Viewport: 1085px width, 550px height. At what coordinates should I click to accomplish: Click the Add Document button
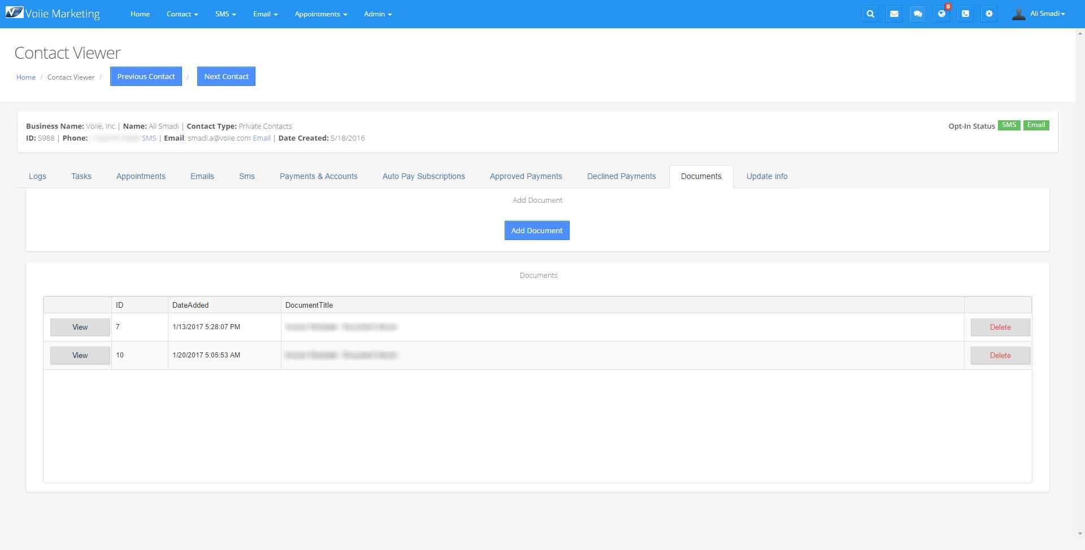[x=536, y=230]
